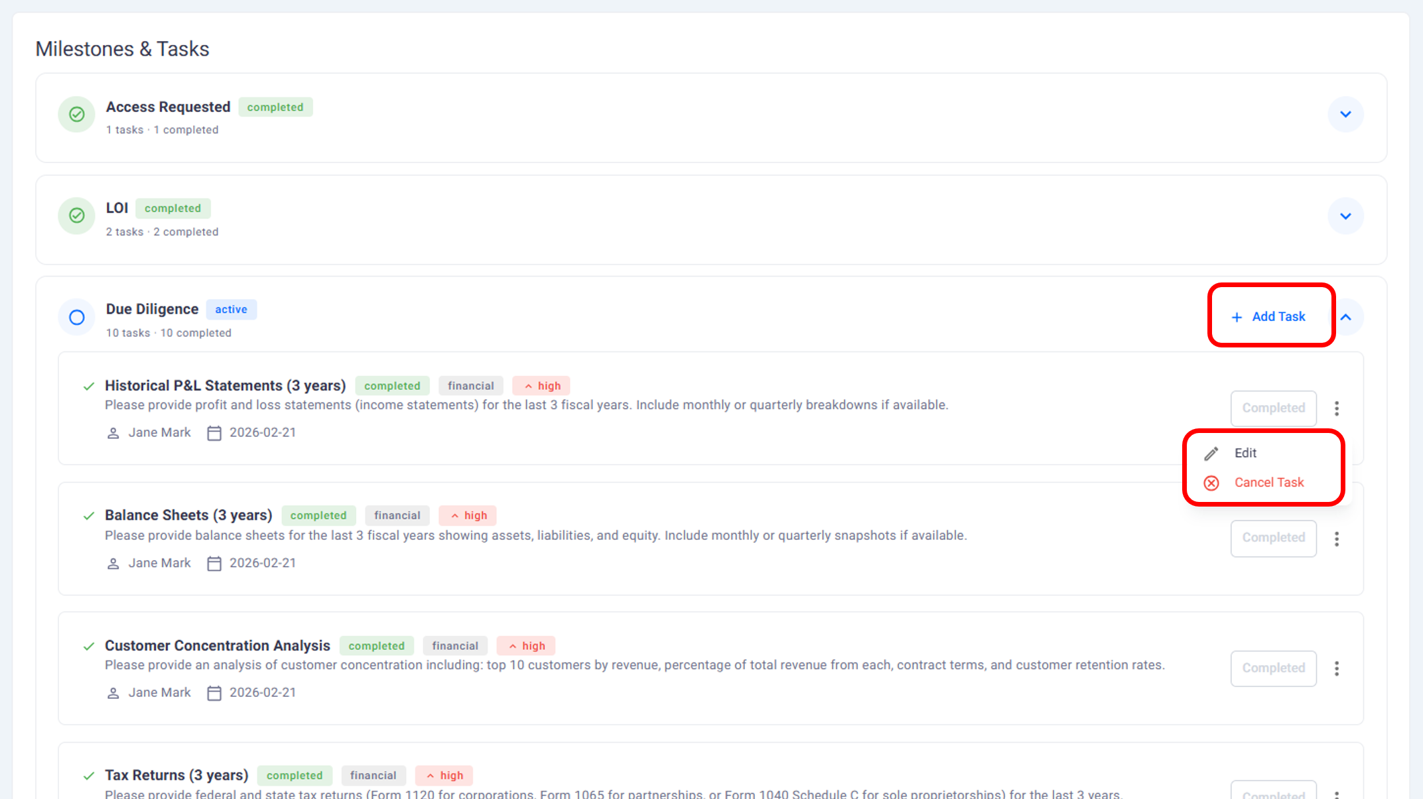Expand the Access Requested milestone
The image size is (1423, 799).
(1345, 115)
